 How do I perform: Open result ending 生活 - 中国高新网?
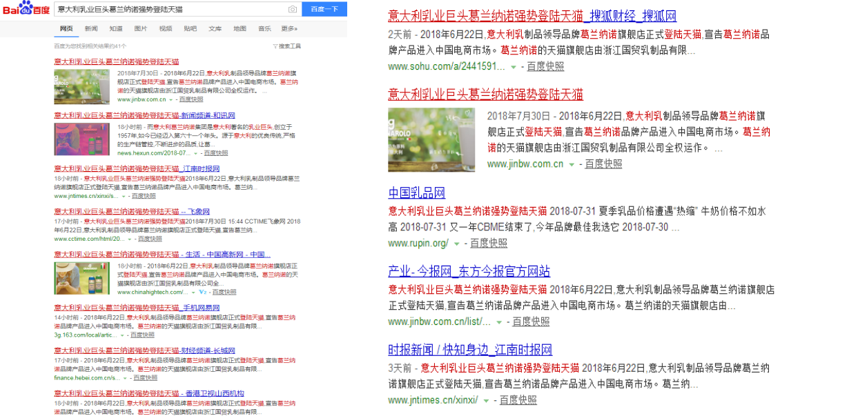pos(162,255)
